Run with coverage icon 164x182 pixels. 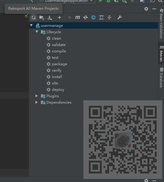tap(116, 1)
